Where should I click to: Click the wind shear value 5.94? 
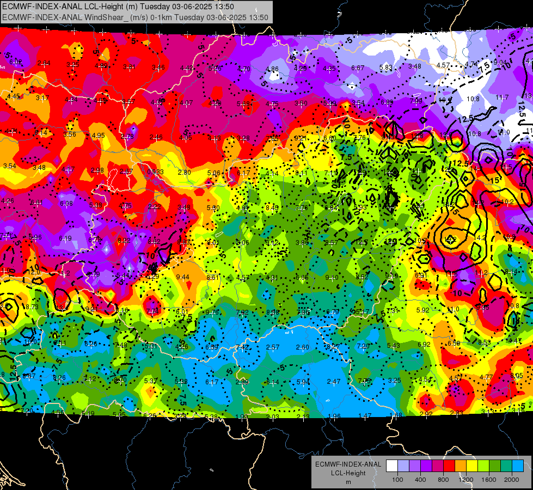tap(303, 382)
